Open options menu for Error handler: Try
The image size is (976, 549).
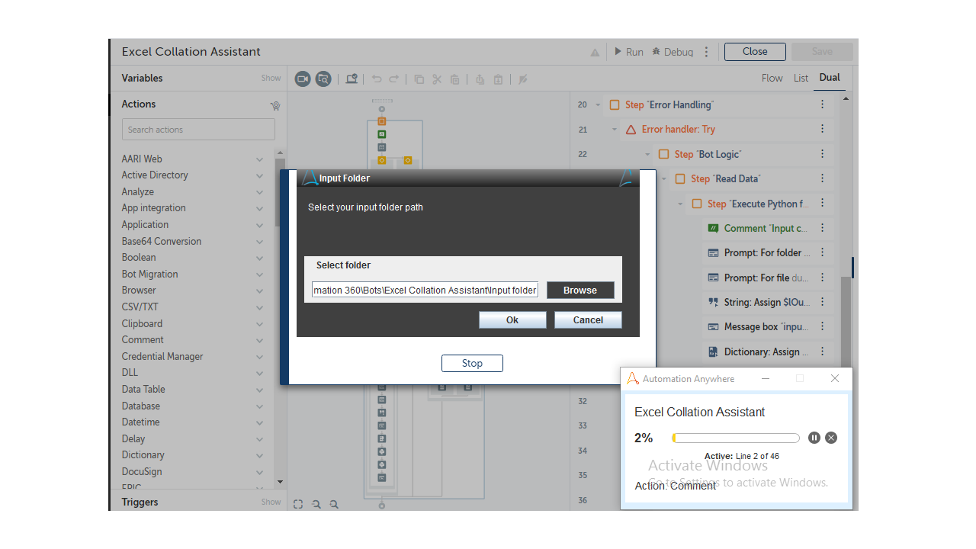click(823, 129)
